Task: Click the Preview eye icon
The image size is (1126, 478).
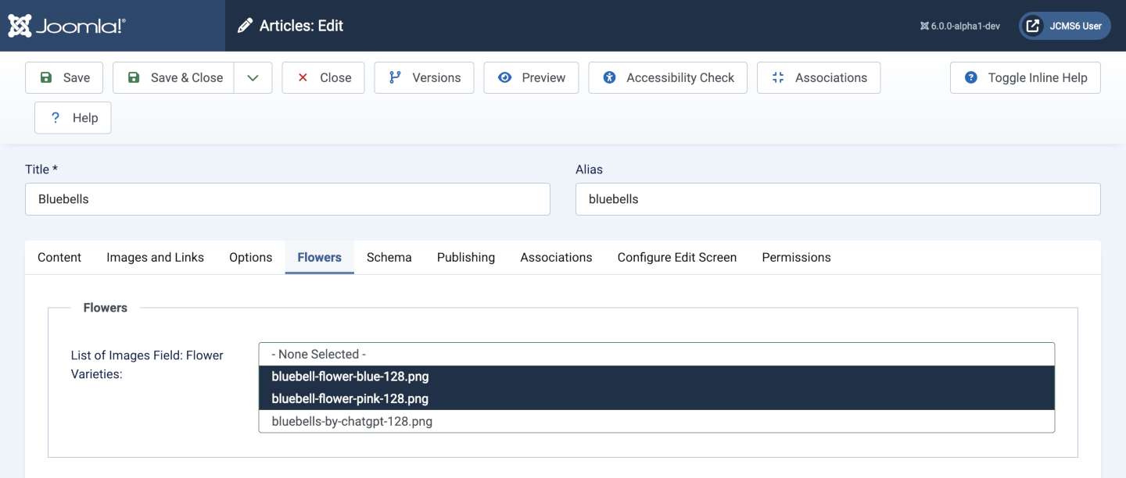Action: [505, 77]
